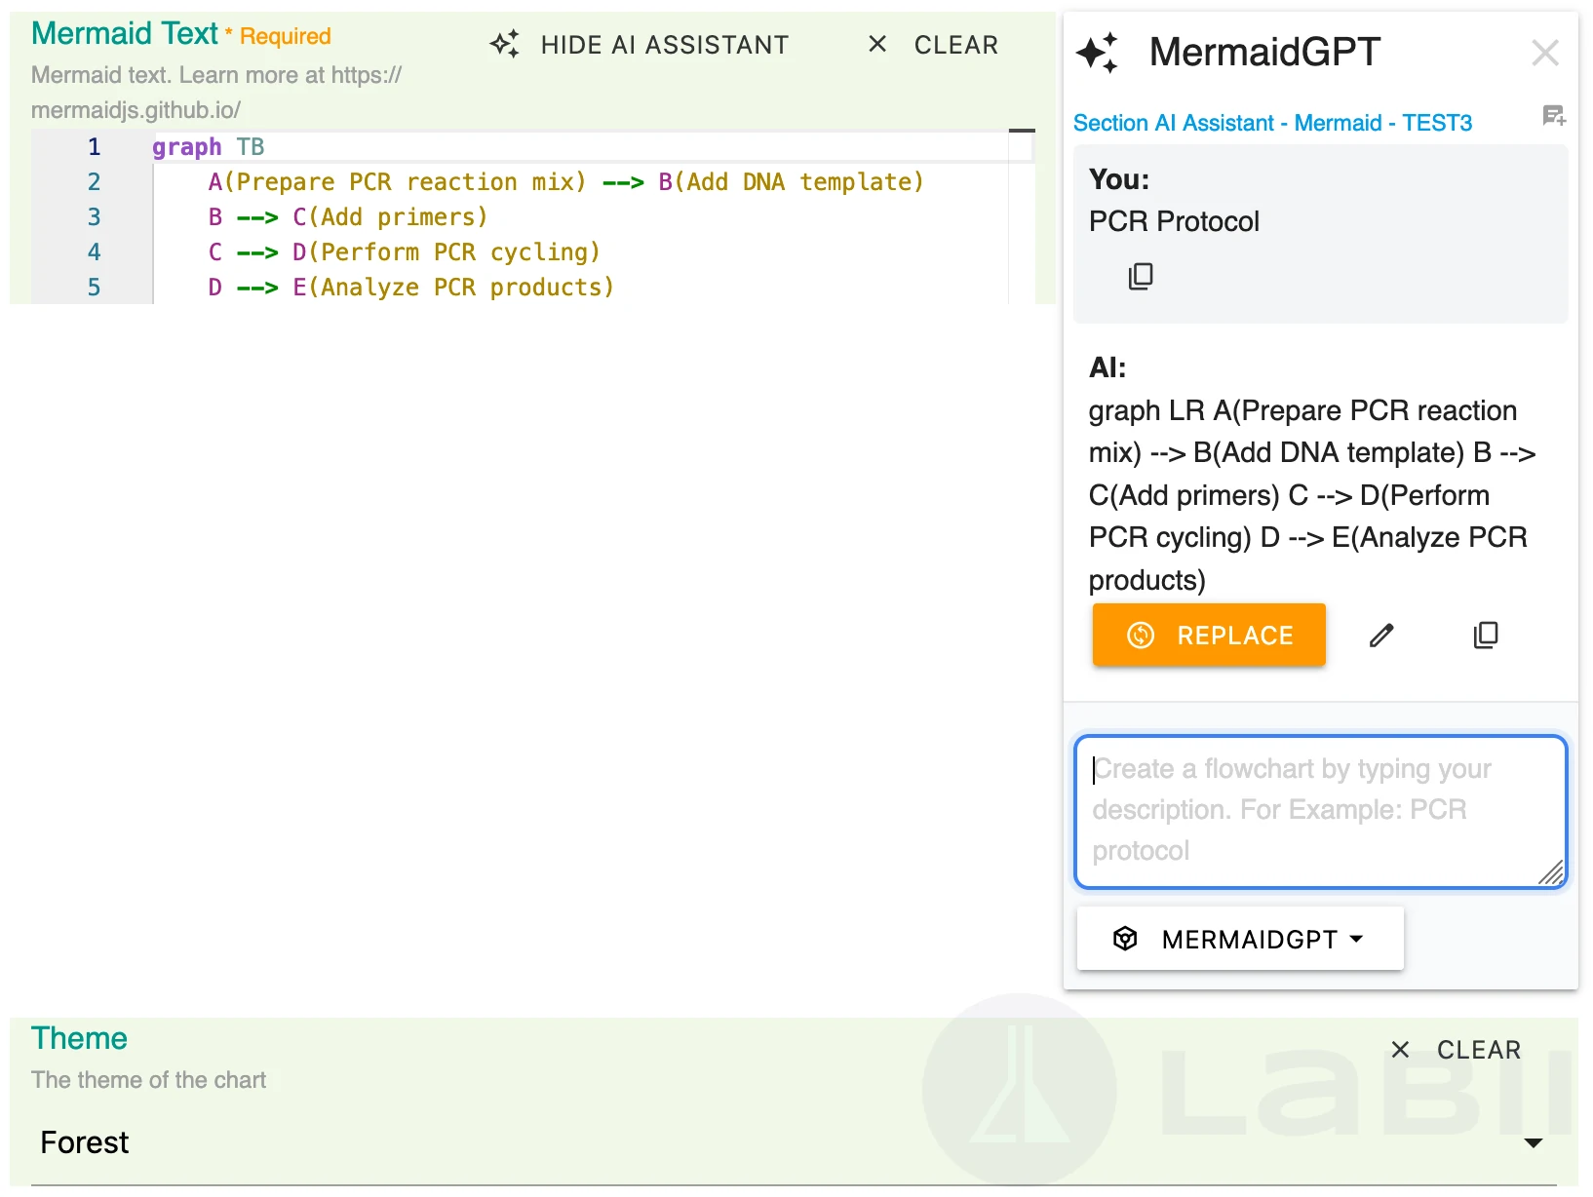Start a new chat with the add-comment icon

[1554, 116]
